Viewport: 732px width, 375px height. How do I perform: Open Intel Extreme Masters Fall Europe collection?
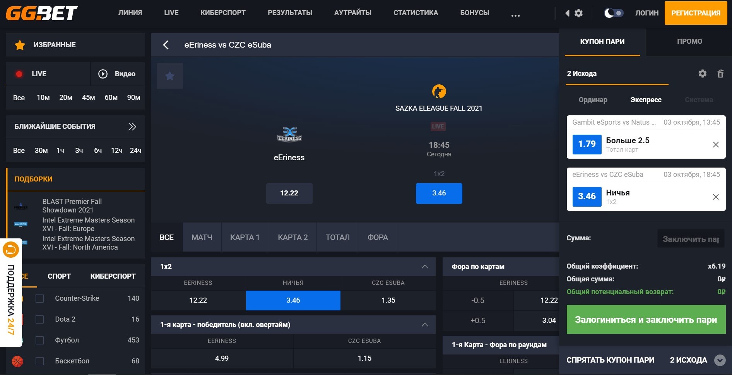pyautogui.click(x=89, y=224)
